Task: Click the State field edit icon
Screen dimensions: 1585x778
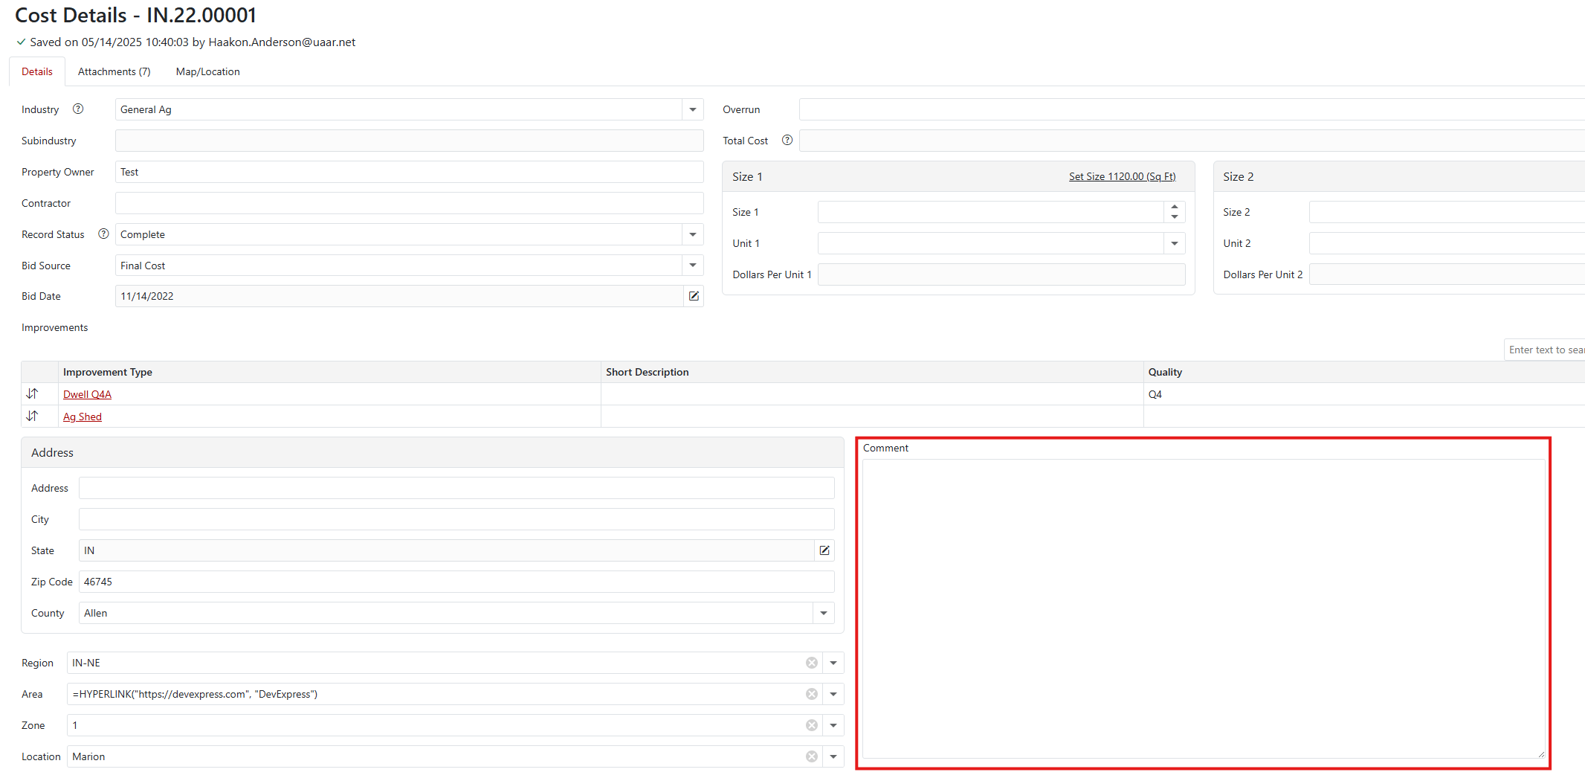Action: coord(824,550)
